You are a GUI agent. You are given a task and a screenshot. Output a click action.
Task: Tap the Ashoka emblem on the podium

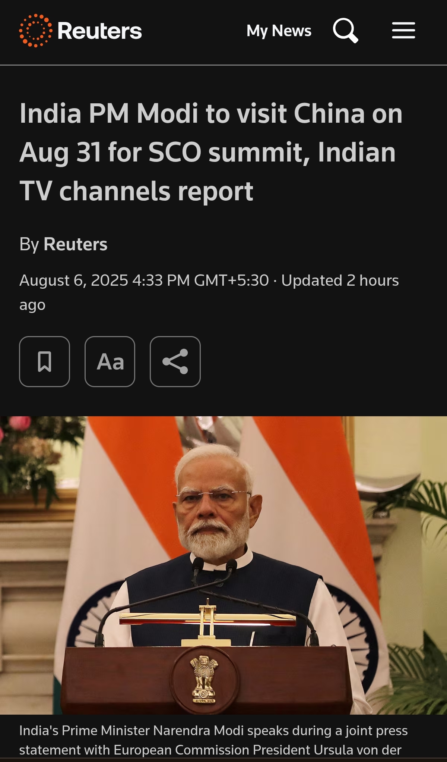[x=204, y=679]
